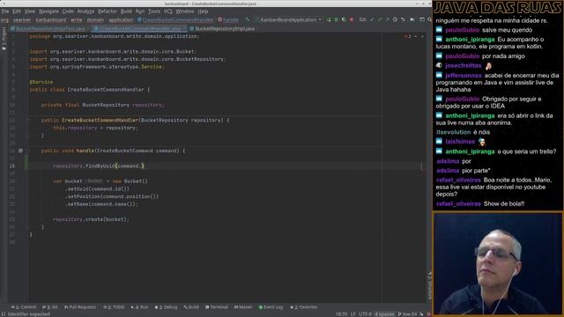Click the gutter icon beside handle method
The width and height of the screenshot is (564, 317).
[x=20, y=151]
